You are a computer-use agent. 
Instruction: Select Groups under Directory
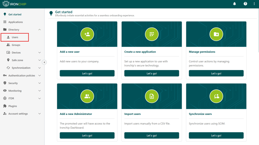(16, 45)
